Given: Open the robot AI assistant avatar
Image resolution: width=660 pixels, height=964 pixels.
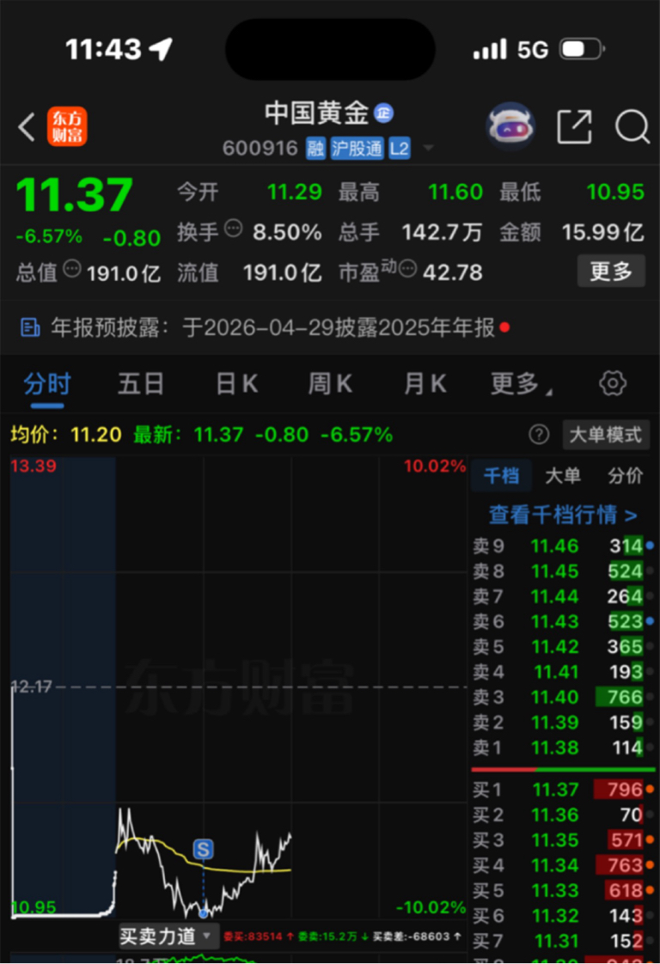Looking at the screenshot, I should (510, 126).
